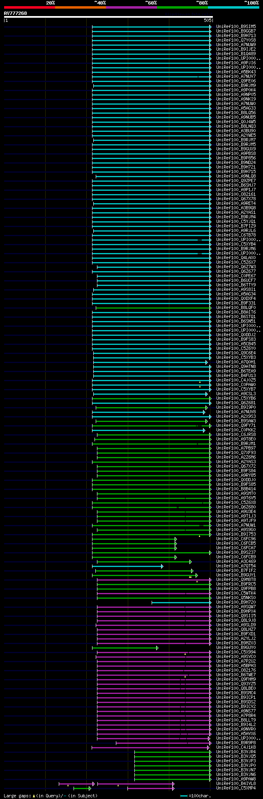Viewport: 263px width, 799px height.
Task: Click the cyan alignment bar for UniRef100_B9H720
Action: 182,602
